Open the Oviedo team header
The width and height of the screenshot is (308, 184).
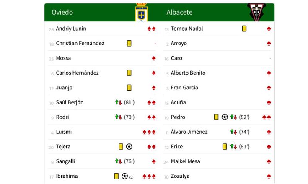pyautogui.click(x=62, y=12)
